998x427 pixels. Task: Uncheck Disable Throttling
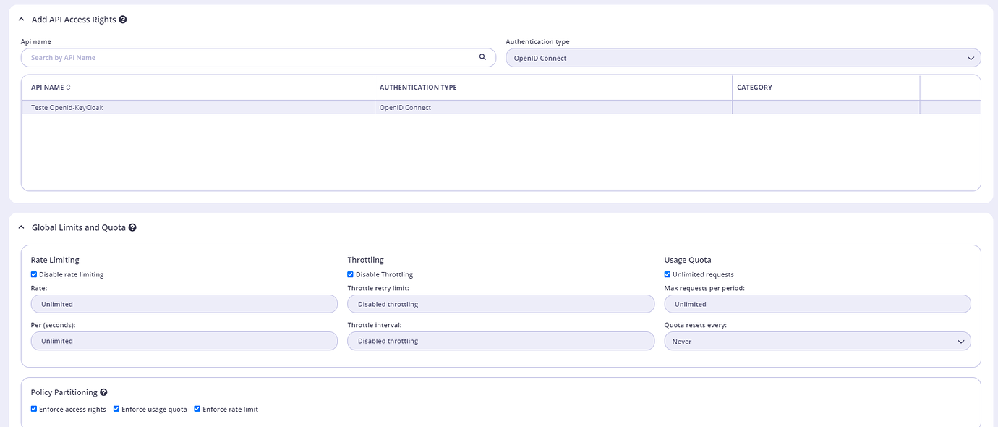tap(350, 274)
